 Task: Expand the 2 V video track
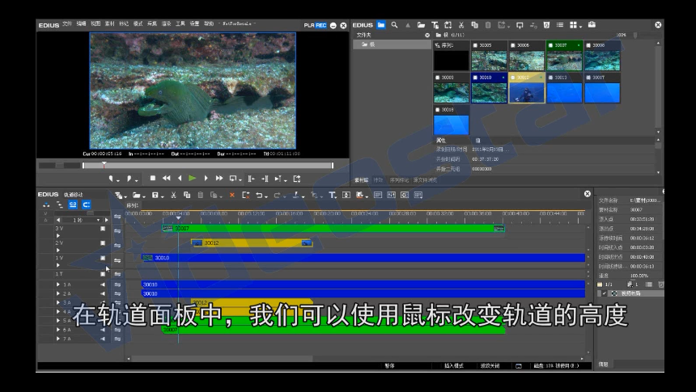[x=57, y=249]
